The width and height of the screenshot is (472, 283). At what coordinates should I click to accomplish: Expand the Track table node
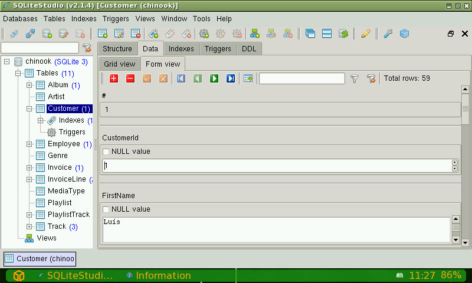[x=29, y=226]
